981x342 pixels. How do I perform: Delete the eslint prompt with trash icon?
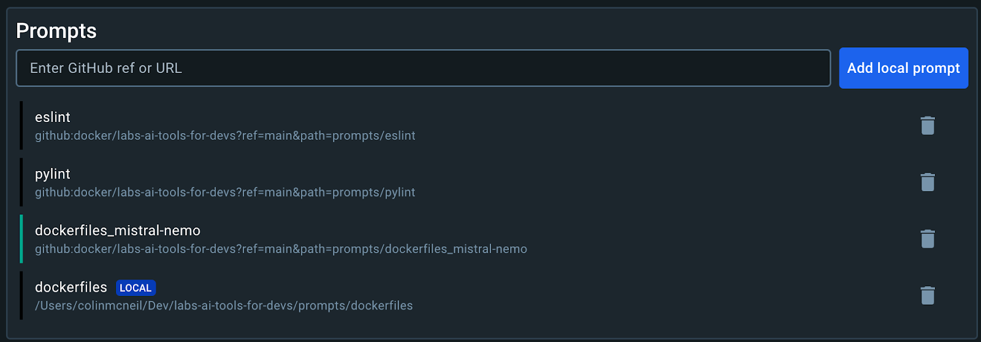[927, 126]
